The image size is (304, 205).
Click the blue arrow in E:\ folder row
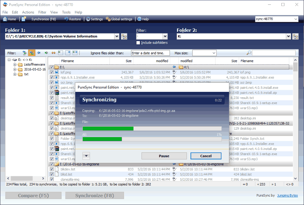coord(174,67)
